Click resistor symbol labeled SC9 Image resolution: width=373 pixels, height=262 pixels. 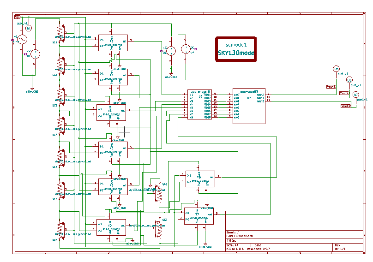point(159,229)
